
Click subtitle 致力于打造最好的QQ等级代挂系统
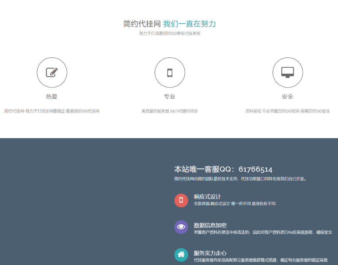[x=170, y=33]
